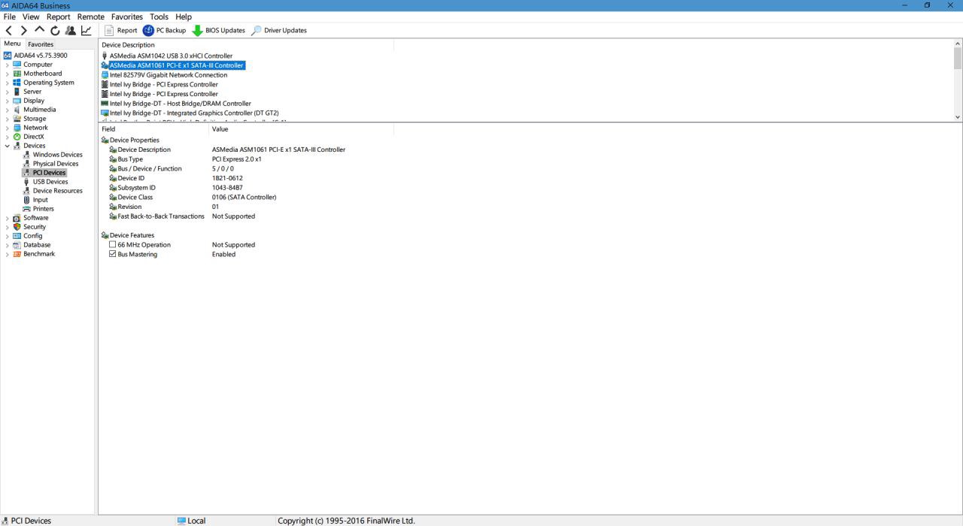Open the File menu
This screenshot has height=526, width=963.
tap(11, 17)
